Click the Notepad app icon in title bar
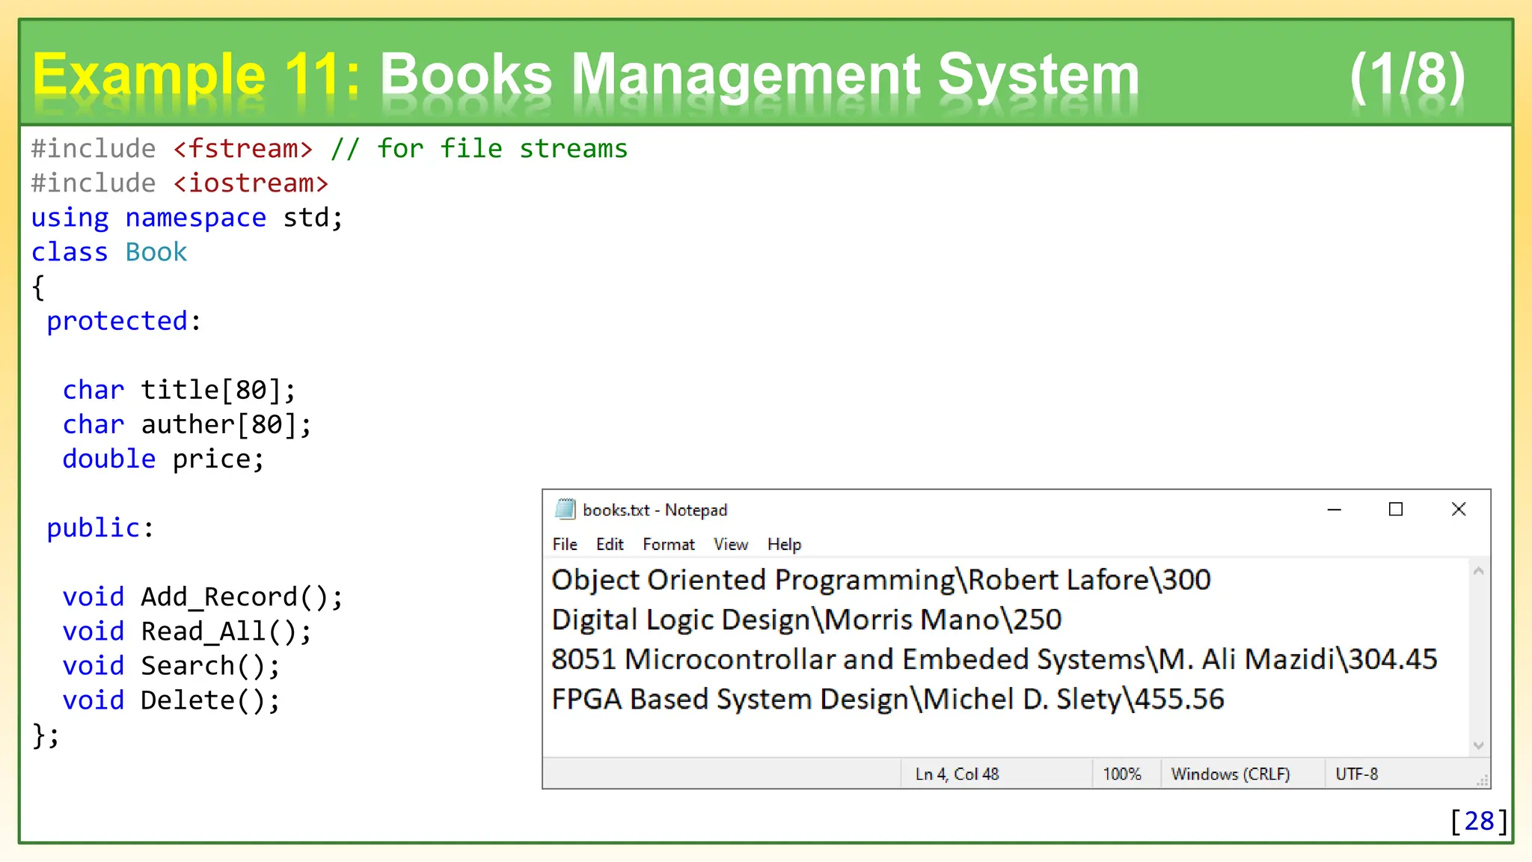This screenshot has width=1532, height=862. click(x=565, y=510)
